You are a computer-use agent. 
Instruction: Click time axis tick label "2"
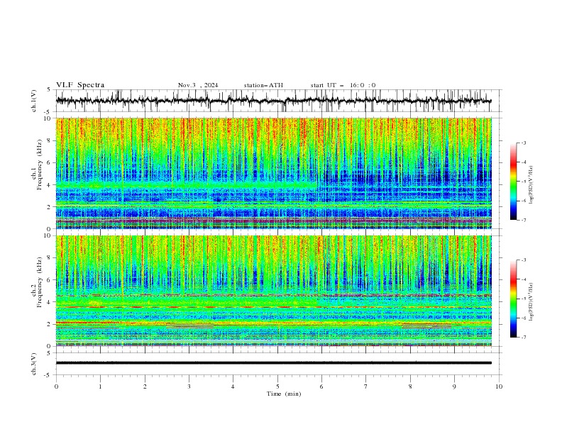tap(145, 386)
